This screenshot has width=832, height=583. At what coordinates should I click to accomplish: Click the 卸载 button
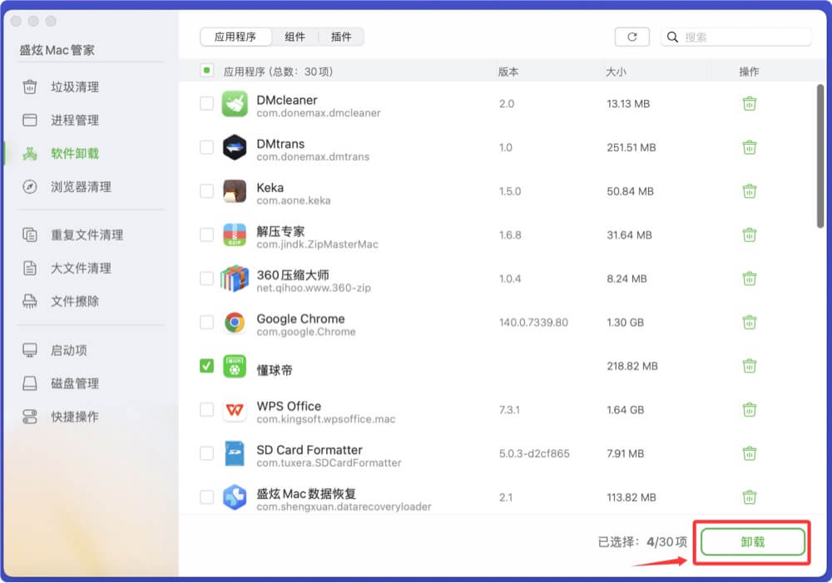(750, 541)
